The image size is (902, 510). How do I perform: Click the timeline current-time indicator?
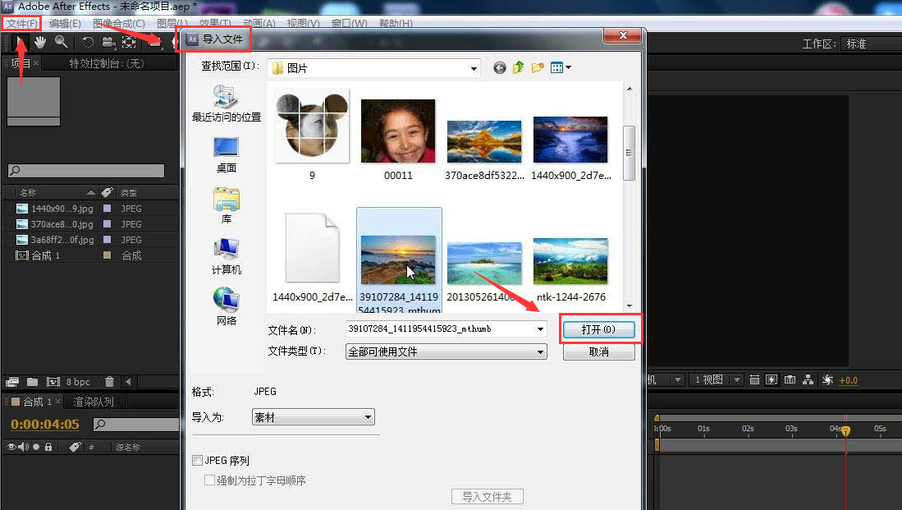(845, 430)
